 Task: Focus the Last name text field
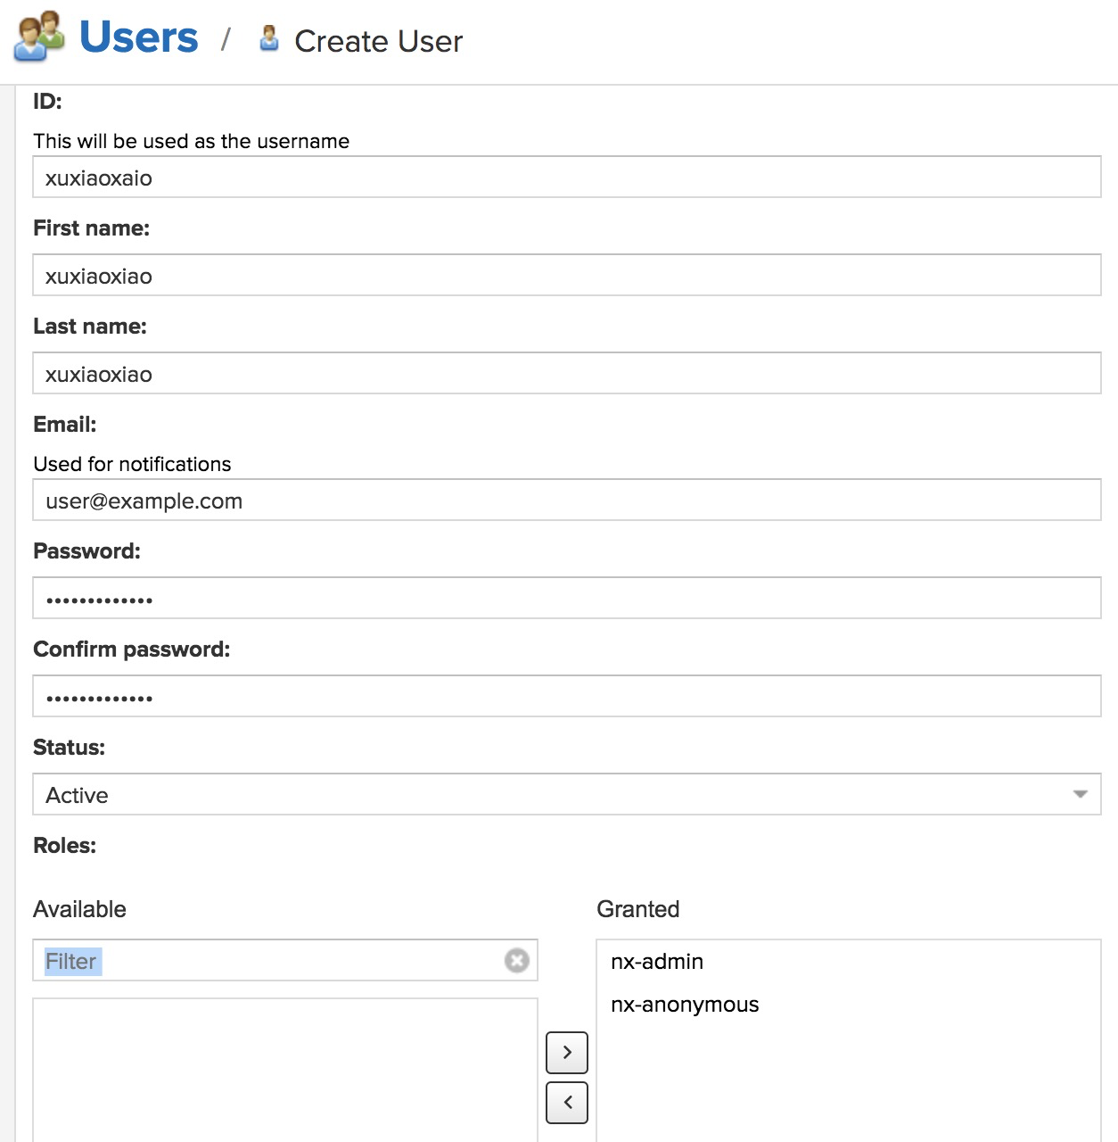click(x=567, y=374)
